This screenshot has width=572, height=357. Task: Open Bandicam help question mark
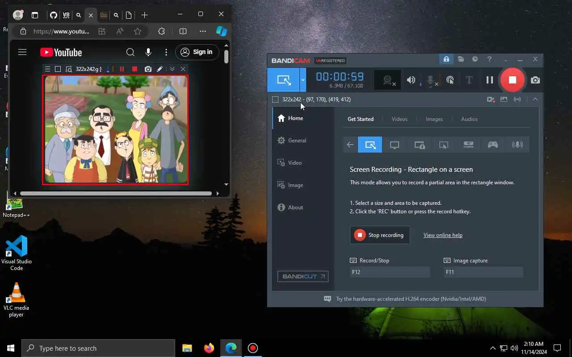489,59
